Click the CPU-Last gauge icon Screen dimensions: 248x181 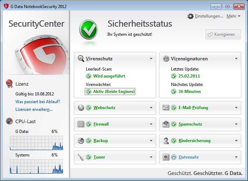pos(9,121)
